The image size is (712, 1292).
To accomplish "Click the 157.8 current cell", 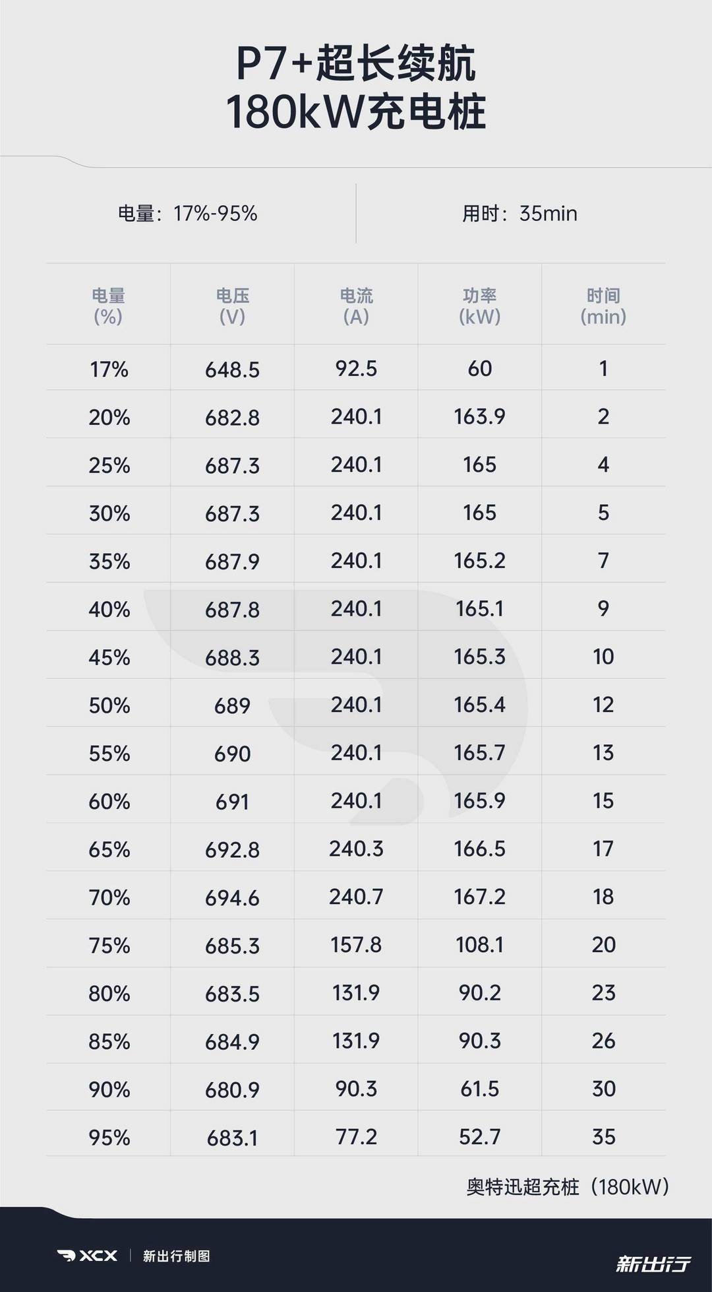I will 356,945.
